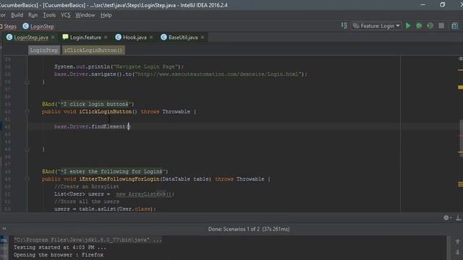Click the 'I click login button' annotation text

coord(95,104)
